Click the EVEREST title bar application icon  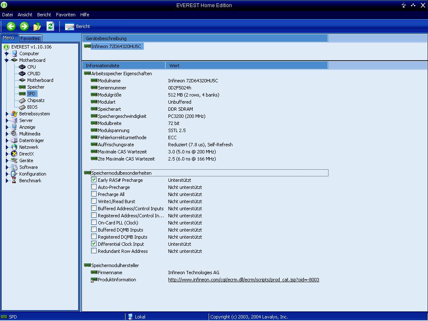pyautogui.click(x=4, y=5)
